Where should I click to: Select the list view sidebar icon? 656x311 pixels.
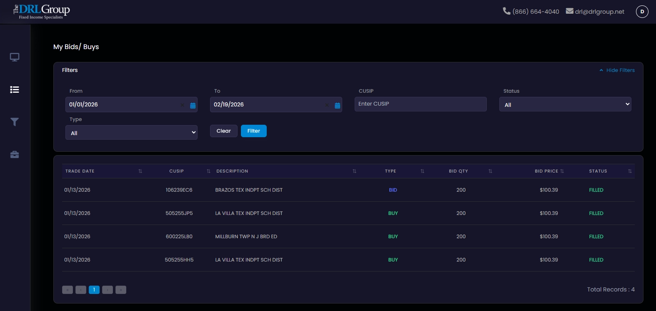click(x=15, y=90)
